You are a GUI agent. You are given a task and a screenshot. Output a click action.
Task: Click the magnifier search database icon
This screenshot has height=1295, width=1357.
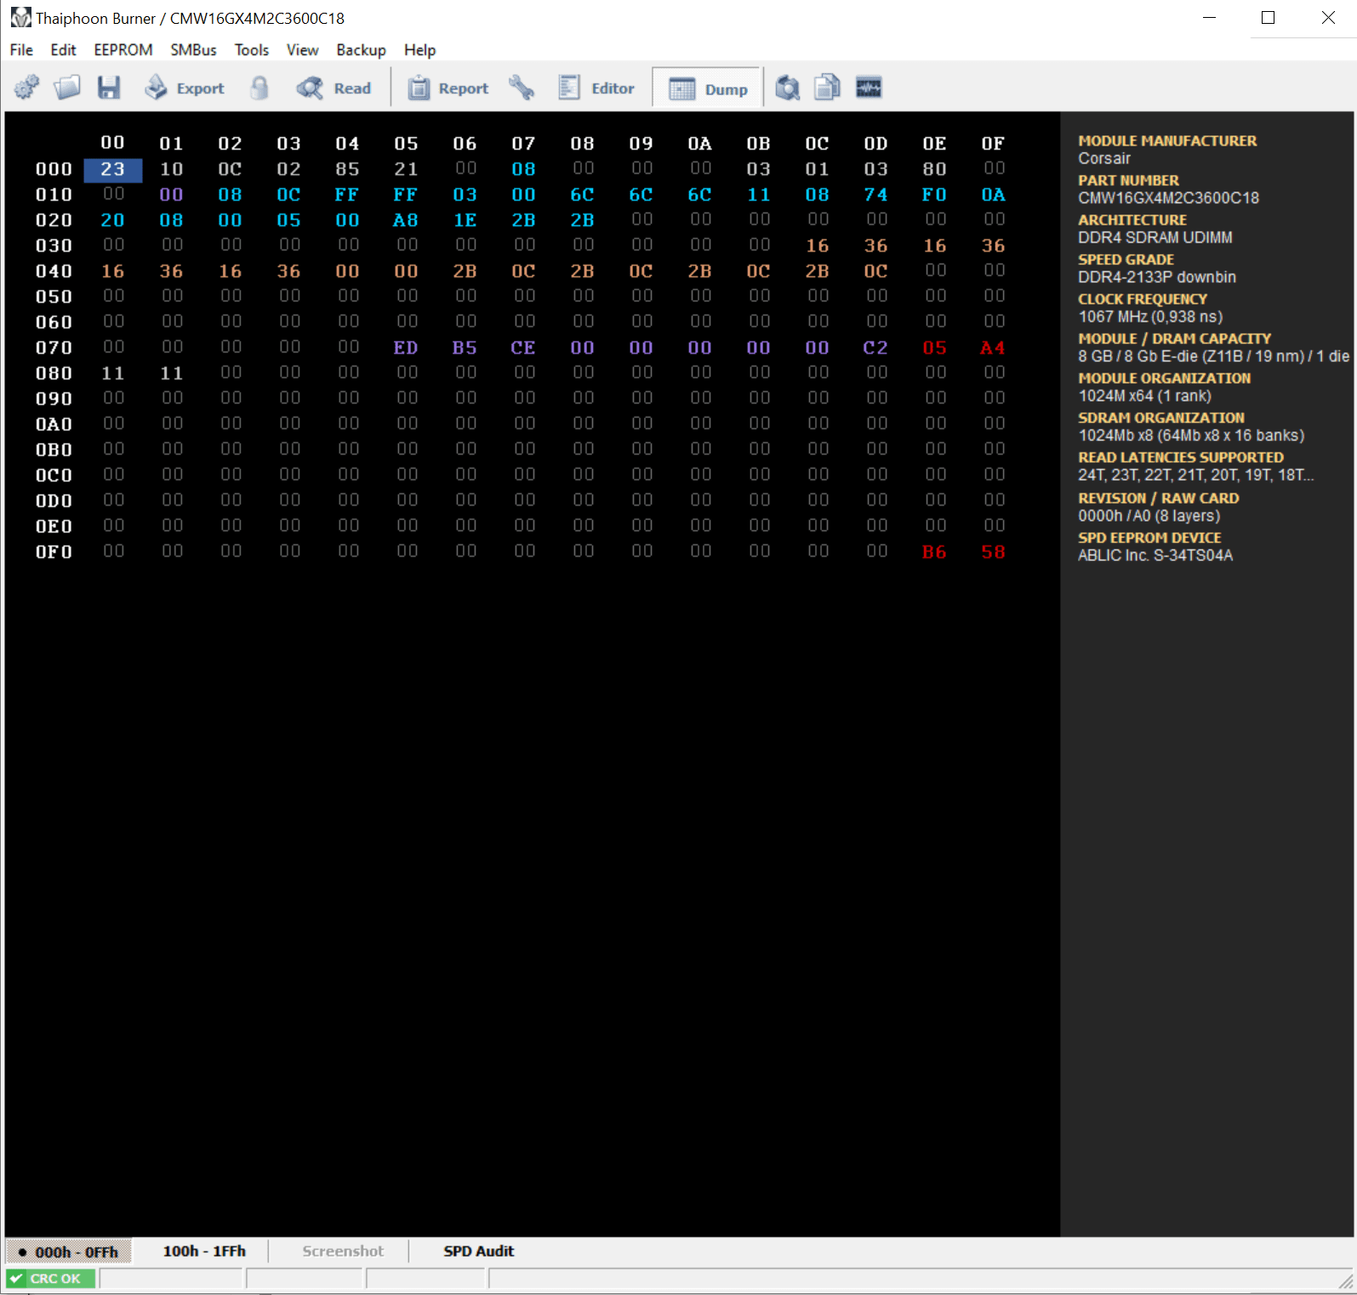click(788, 88)
